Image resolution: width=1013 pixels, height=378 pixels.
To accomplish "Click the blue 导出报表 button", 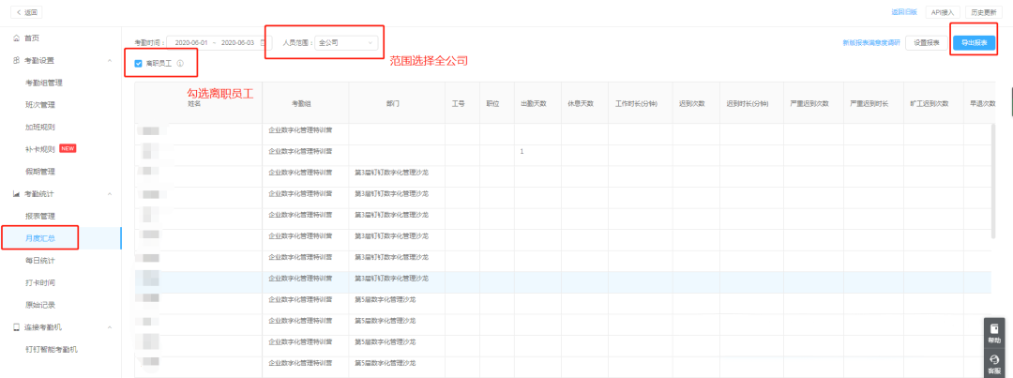I will (975, 43).
